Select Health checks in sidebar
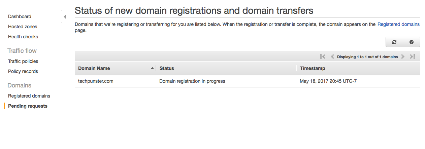This screenshot has width=425, height=149. coord(23,37)
